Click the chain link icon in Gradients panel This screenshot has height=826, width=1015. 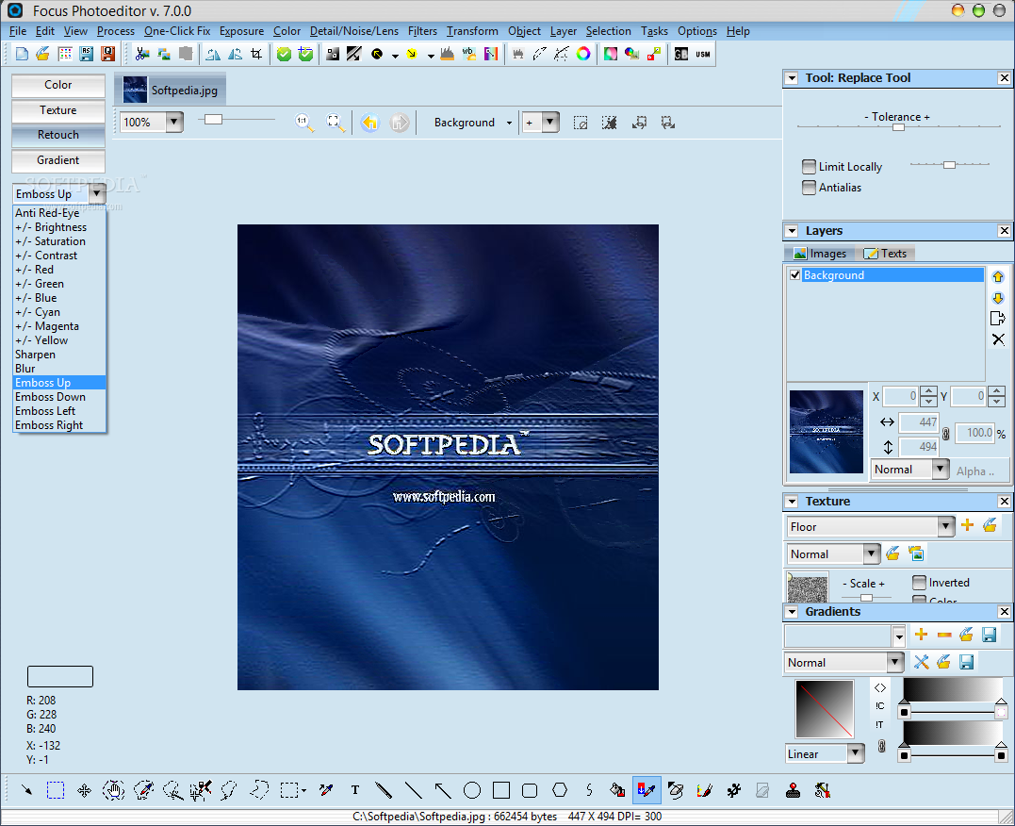coord(881,746)
